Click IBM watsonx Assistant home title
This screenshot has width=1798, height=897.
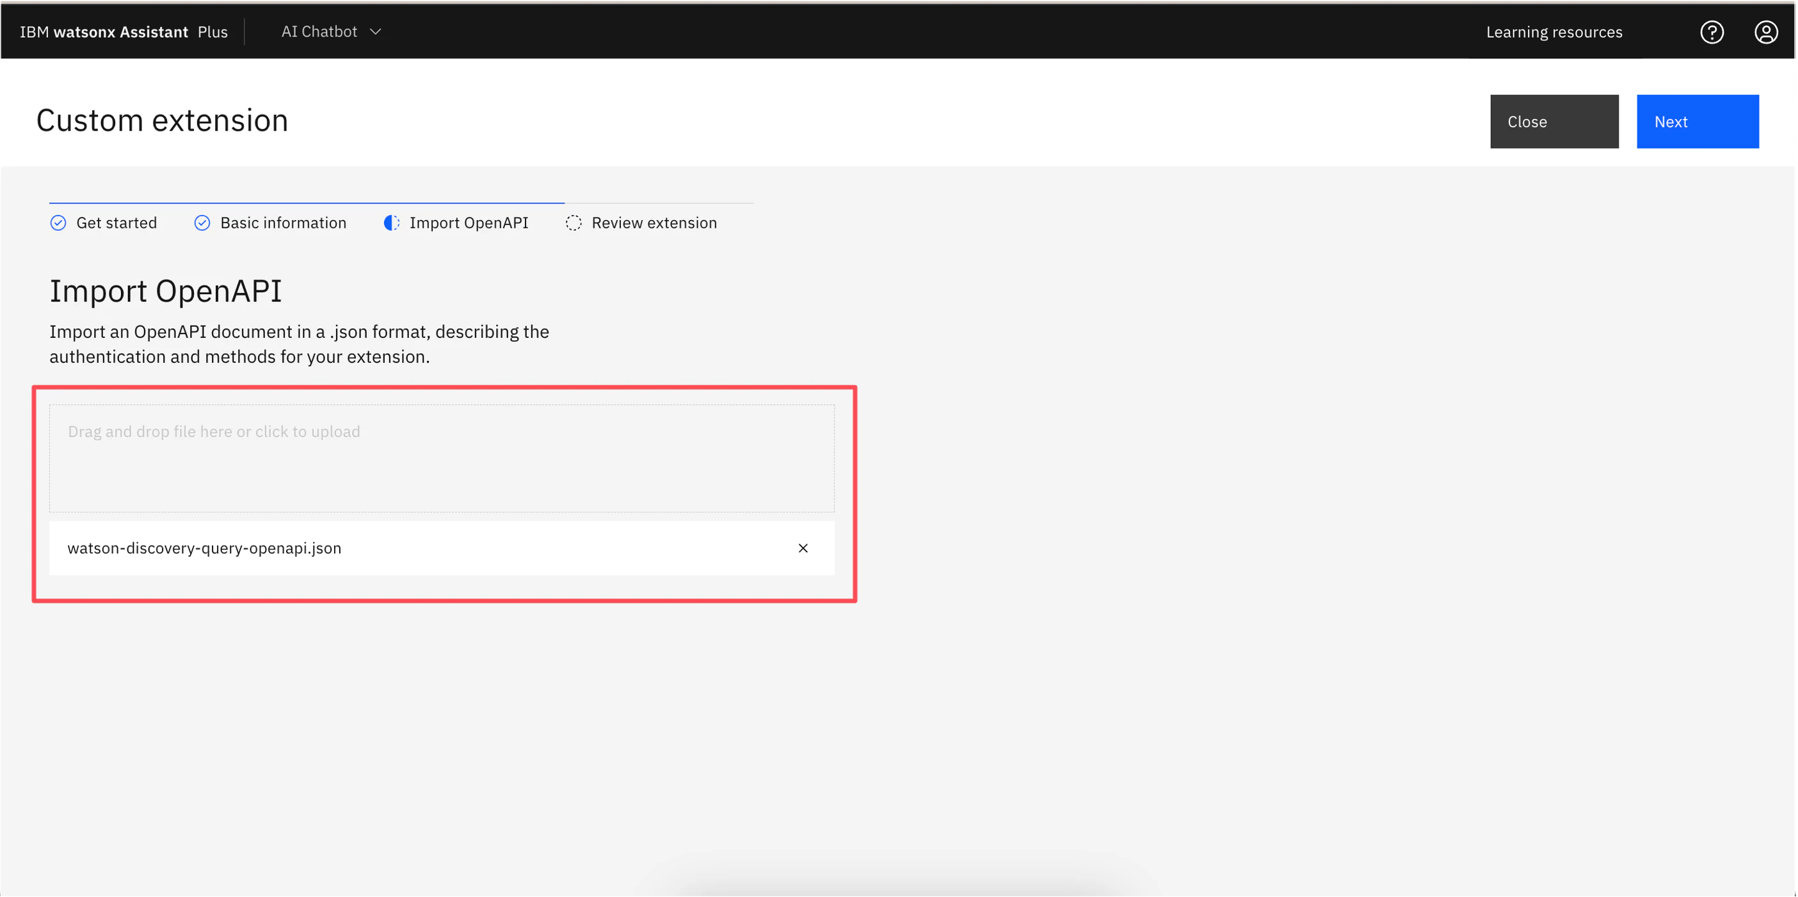click(104, 32)
